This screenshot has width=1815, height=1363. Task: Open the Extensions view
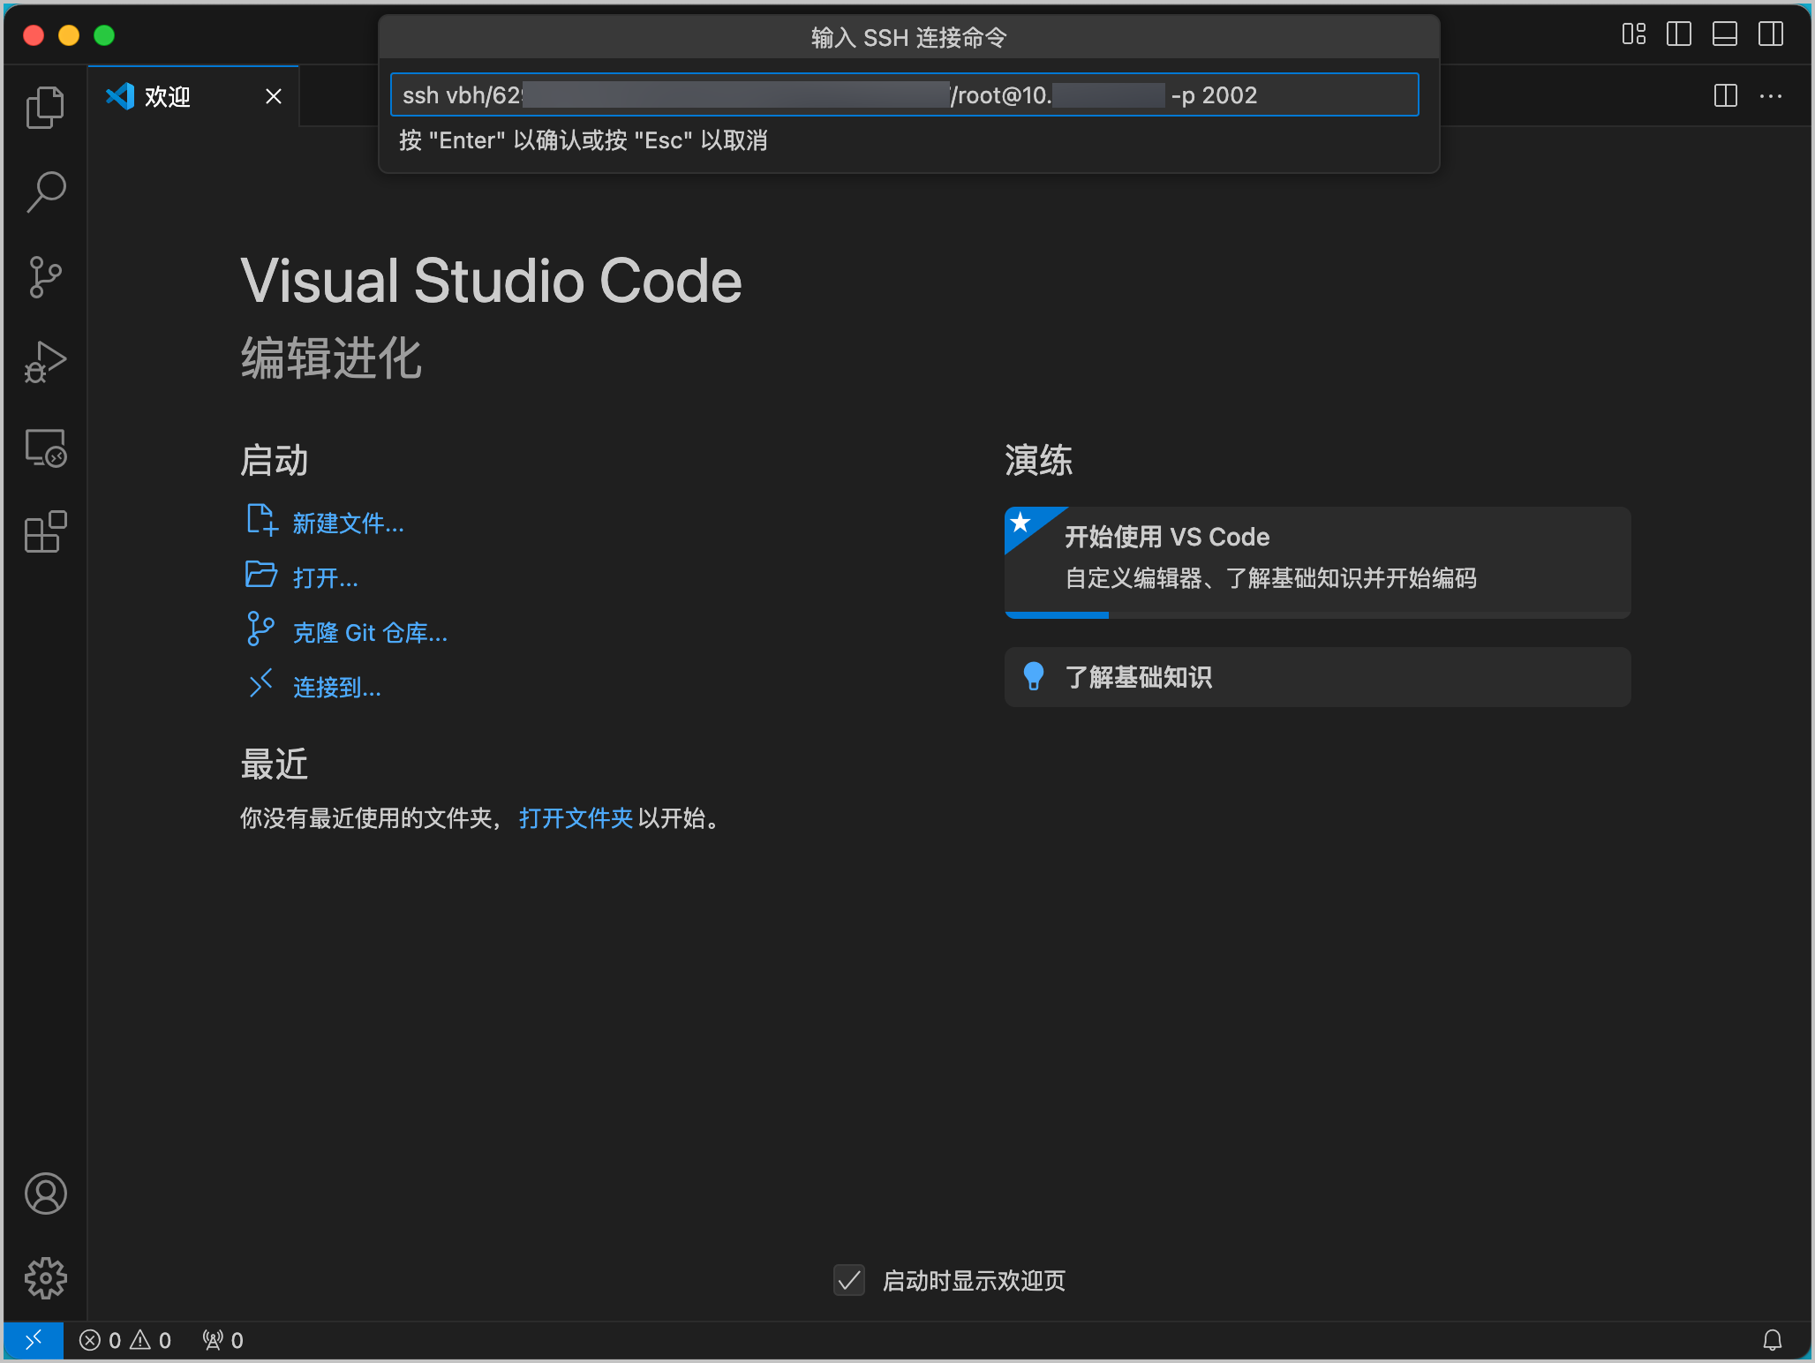tap(45, 532)
